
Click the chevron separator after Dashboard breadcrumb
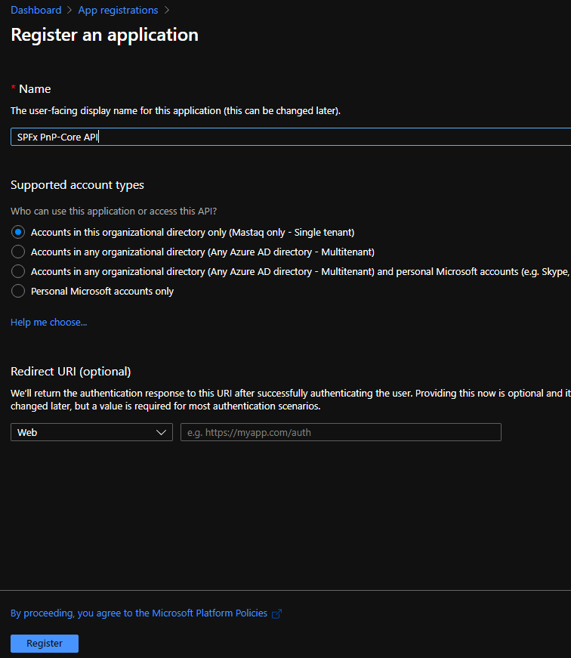(x=70, y=11)
